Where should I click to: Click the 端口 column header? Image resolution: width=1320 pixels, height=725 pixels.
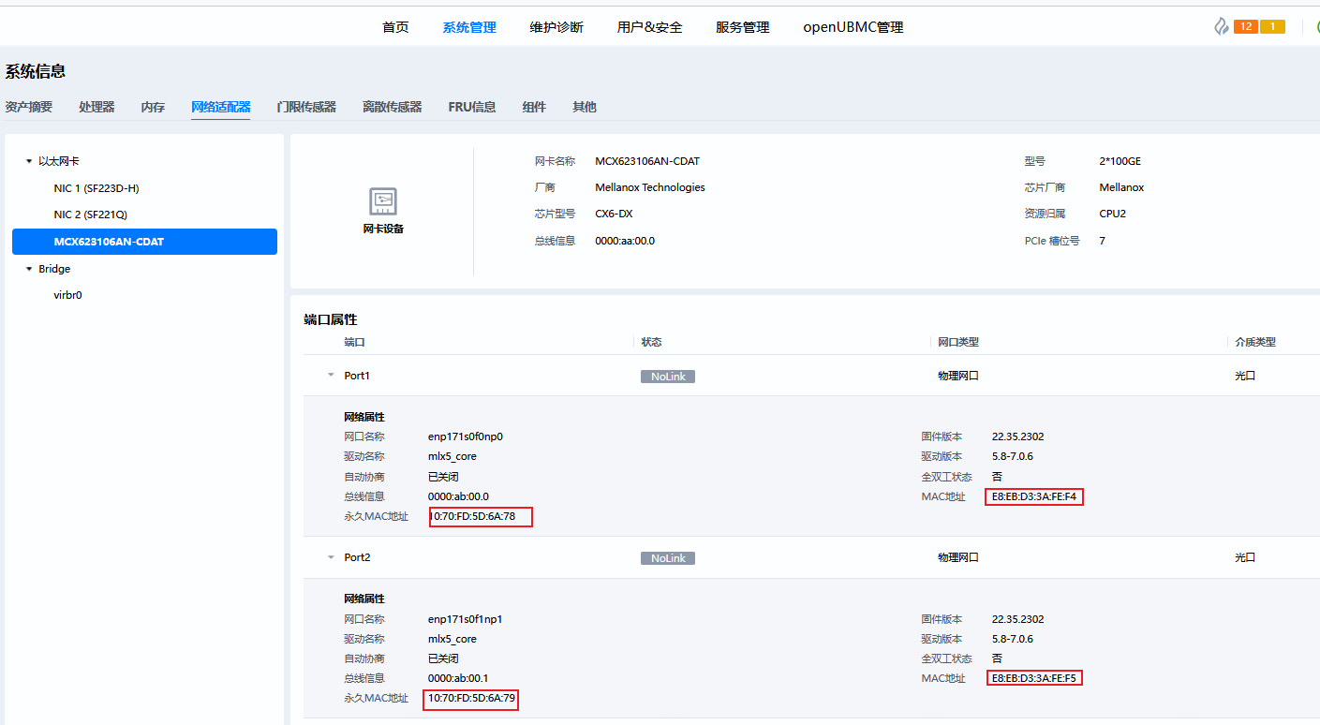tap(354, 342)
